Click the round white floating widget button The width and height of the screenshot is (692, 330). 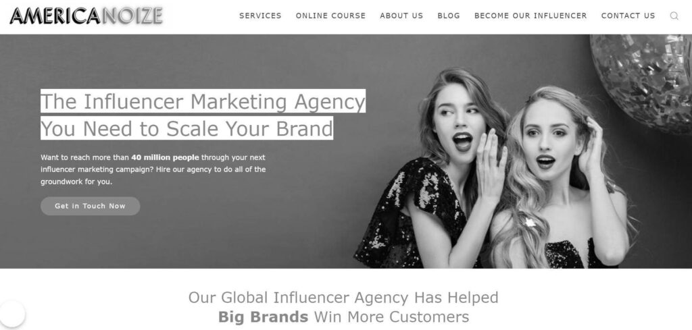[12, 314]
